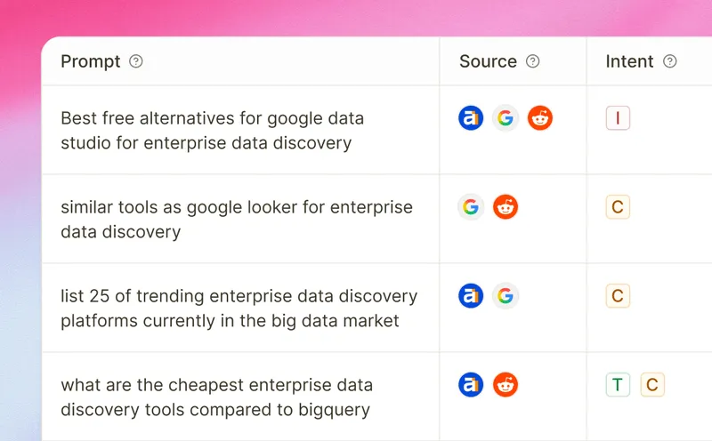Image resolution: width=712 pixels, height=441 pixels.
Task: Click the Google source icon in google looker row
Action: pyautogui.click(x=471, y=207)
